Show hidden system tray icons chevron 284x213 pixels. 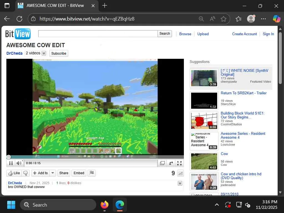(x=217, y=205)
